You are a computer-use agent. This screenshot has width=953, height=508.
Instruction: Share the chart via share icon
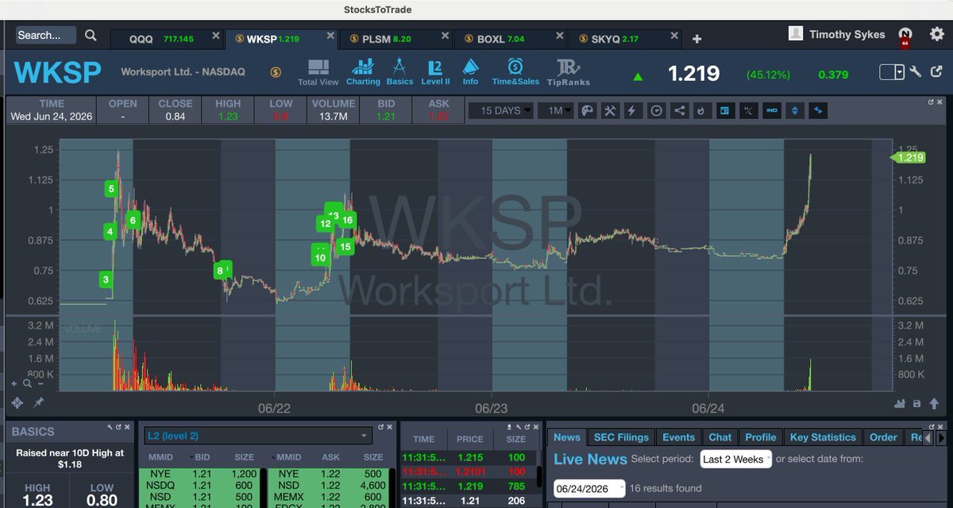(x=679, y=111)
